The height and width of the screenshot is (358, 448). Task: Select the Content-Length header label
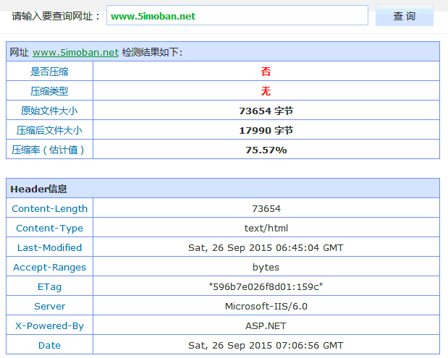49,208
